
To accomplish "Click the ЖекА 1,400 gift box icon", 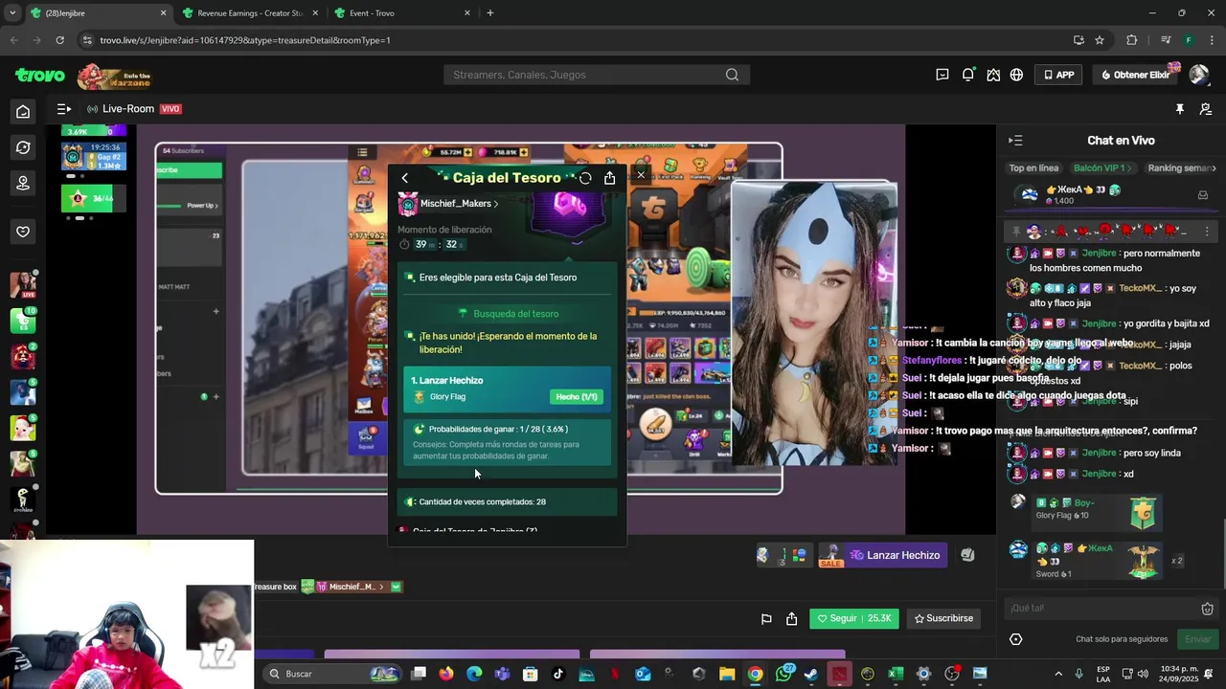I will click(1203, 195).
